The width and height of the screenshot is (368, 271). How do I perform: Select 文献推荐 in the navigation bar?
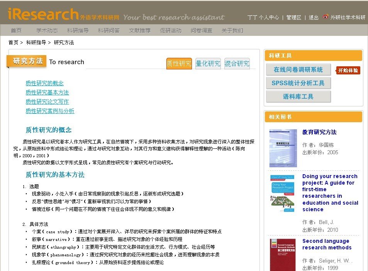[140, 30]
